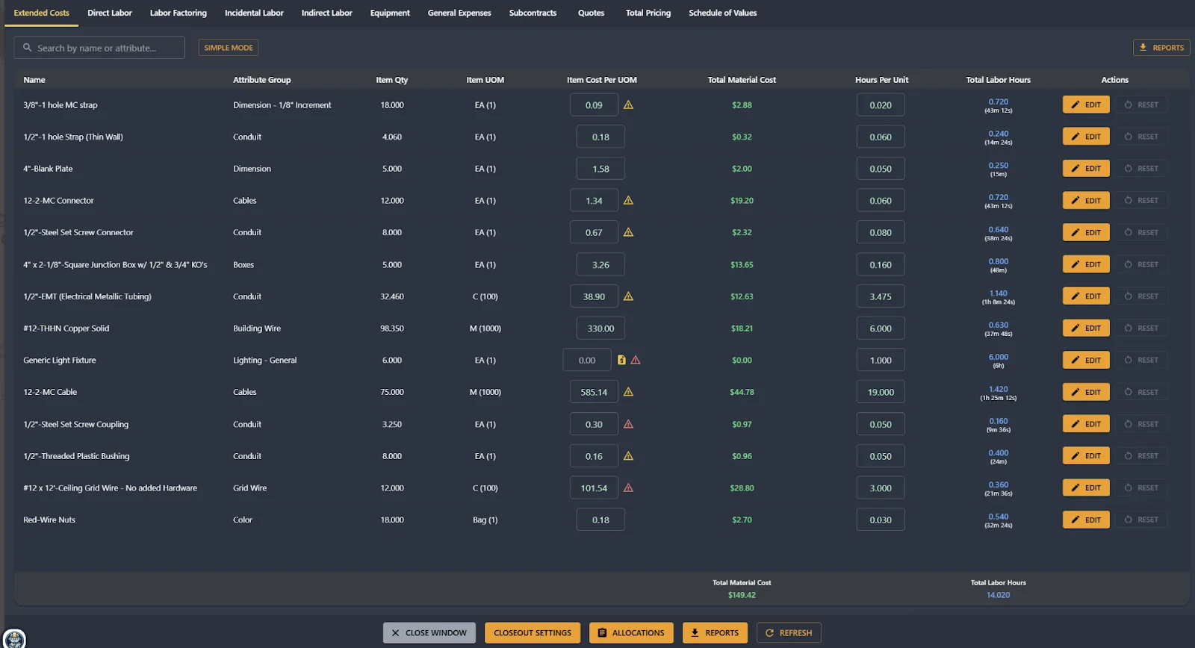
Task: Open Closeout Settings
Action: (533, 633)
